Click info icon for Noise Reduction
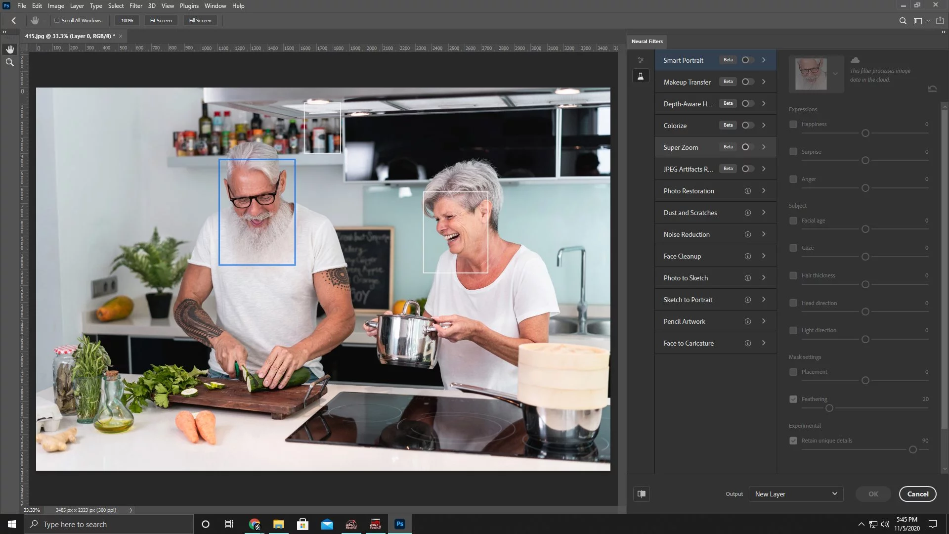The image size is (949, 534). [x=748, y=234]
